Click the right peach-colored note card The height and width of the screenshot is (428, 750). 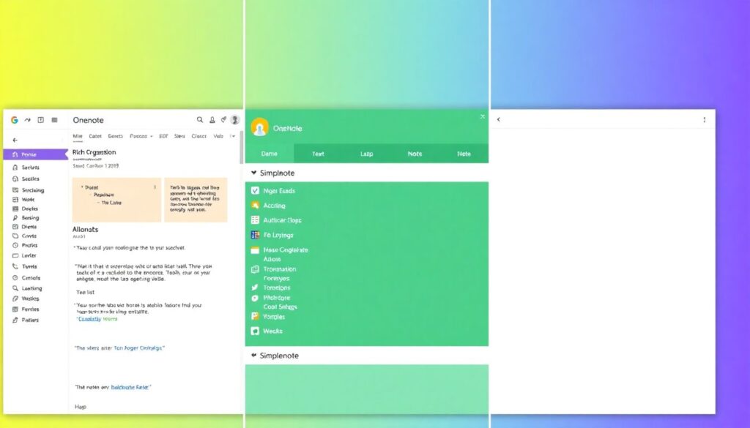pyautogui.click(x=196, y=199)
